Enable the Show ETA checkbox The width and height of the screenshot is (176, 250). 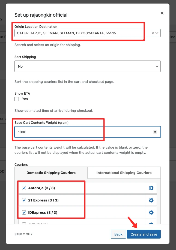click(x=17, y=99)
